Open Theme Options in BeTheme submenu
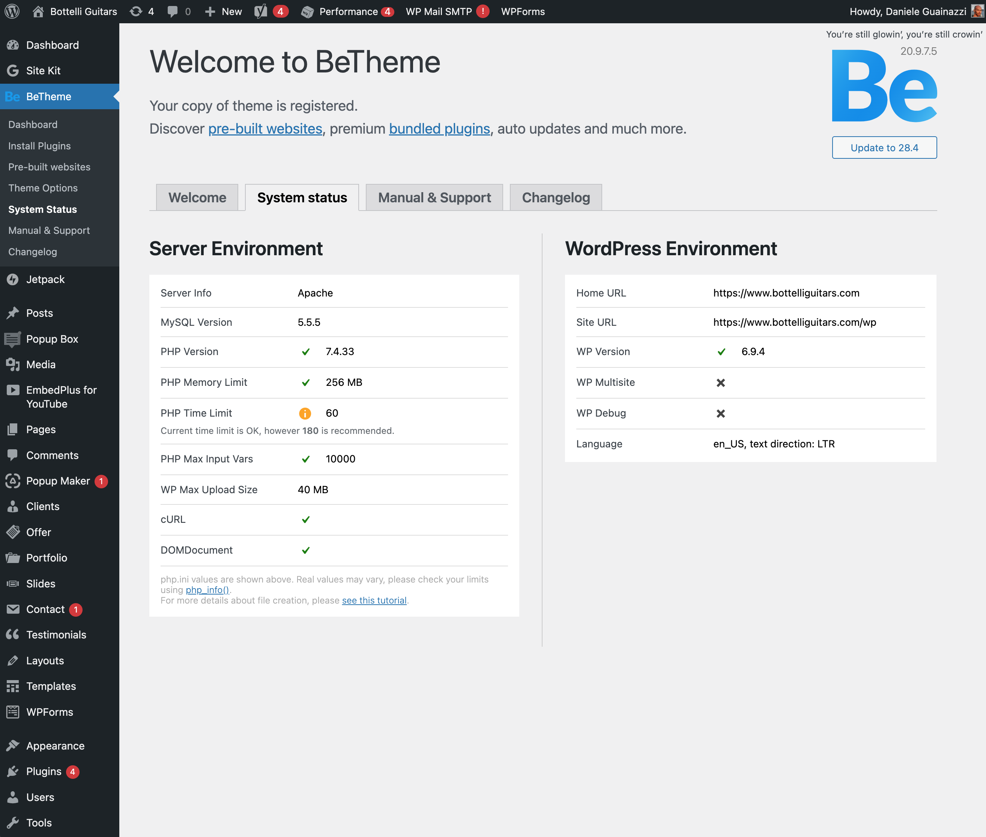The width and height of the screenshot is (986, 837). click(x=43, y=188)
